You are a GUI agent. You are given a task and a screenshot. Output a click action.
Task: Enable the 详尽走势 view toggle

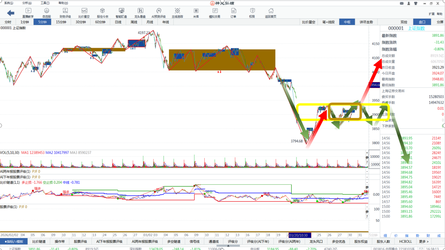[x=366, y=22]
